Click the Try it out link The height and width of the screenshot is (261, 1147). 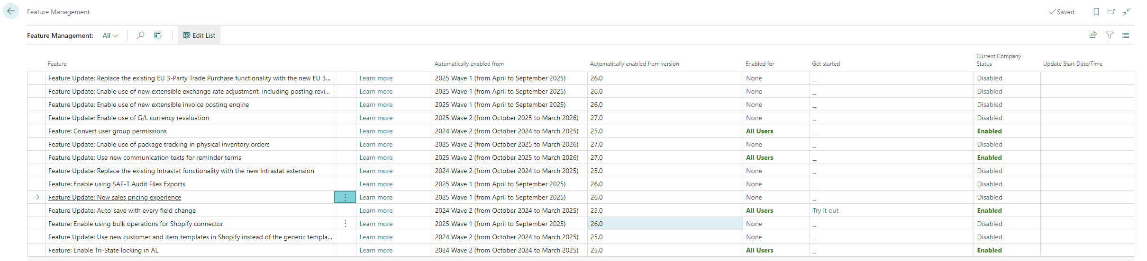point(825,210)
